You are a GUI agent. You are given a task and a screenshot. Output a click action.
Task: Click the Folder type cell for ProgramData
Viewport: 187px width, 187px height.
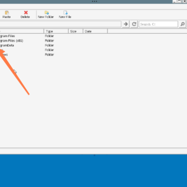[49, 45]
